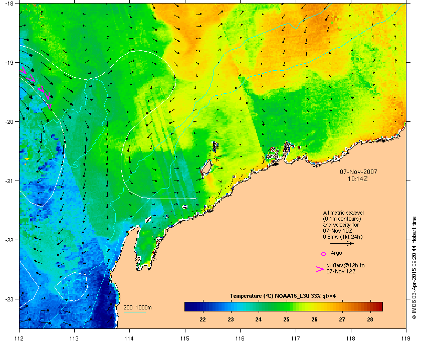Click latitude axis label -20
421x341 pixels.
coord(9,122)
